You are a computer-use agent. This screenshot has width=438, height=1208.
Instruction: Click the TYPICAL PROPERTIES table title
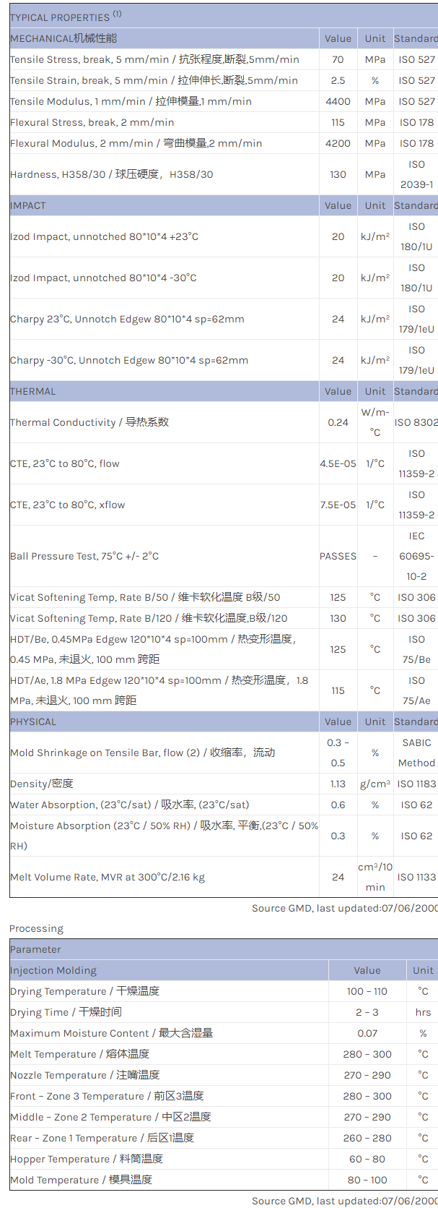(x=65, y=17)
